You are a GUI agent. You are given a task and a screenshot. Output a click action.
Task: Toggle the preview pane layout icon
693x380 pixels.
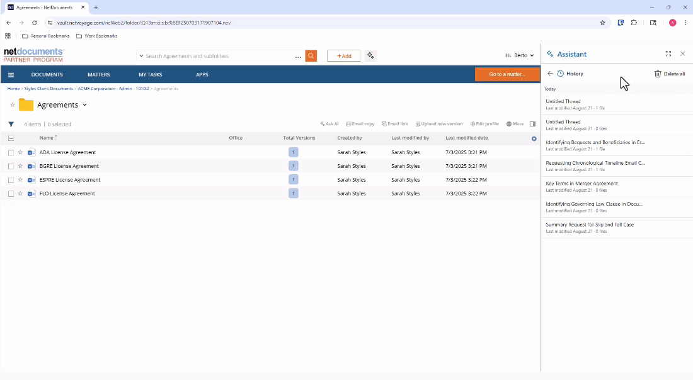(532, 124)
